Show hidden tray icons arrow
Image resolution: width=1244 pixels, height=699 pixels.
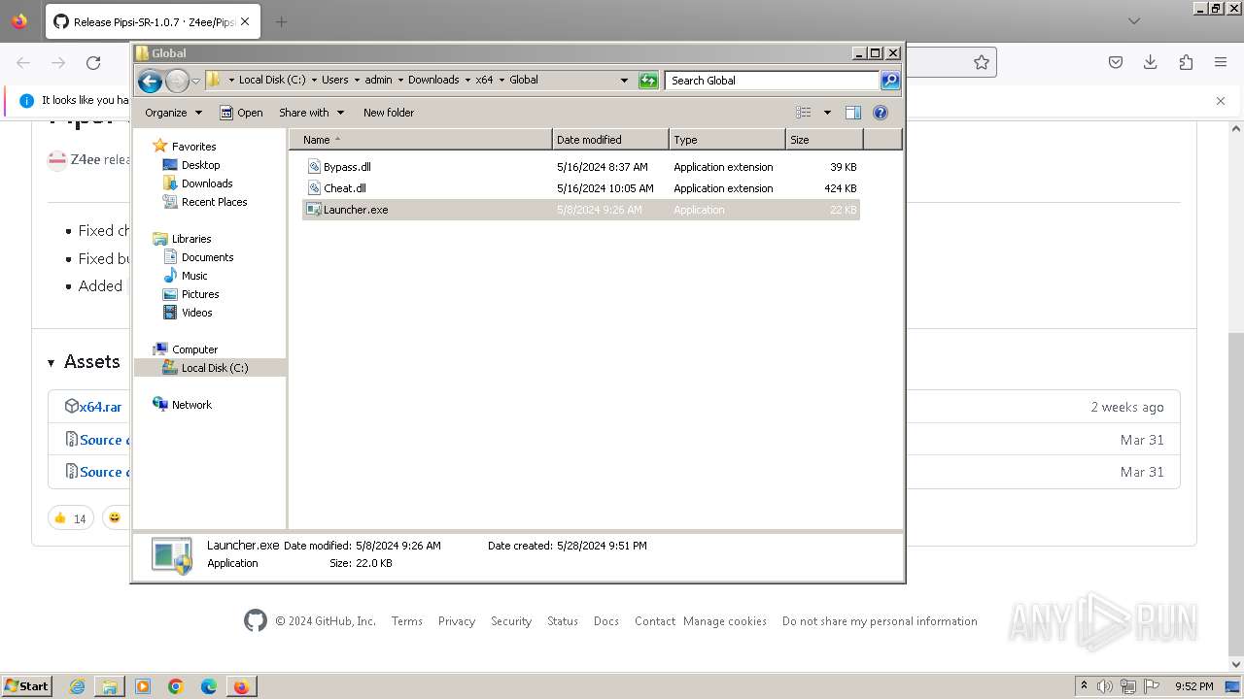[x=1084, y=686]
